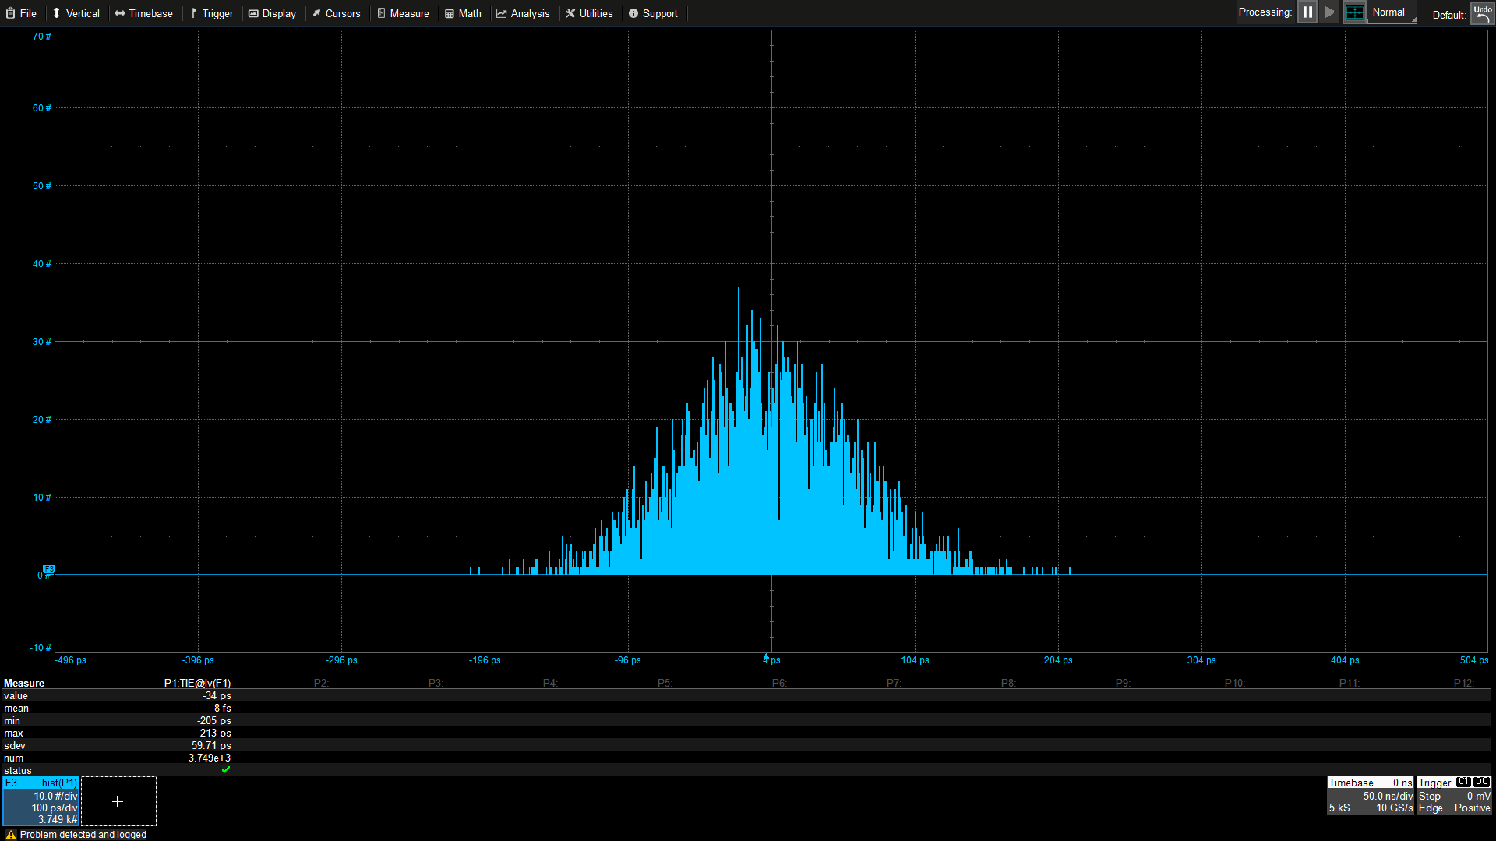Open the Cursors menu
The width and height of the screenshot is (1496, 841).
coord(336,13)
